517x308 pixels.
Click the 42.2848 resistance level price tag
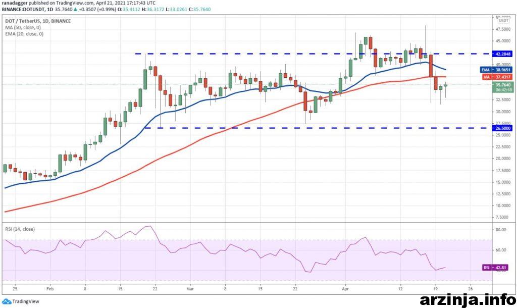[x=503, y=53]
